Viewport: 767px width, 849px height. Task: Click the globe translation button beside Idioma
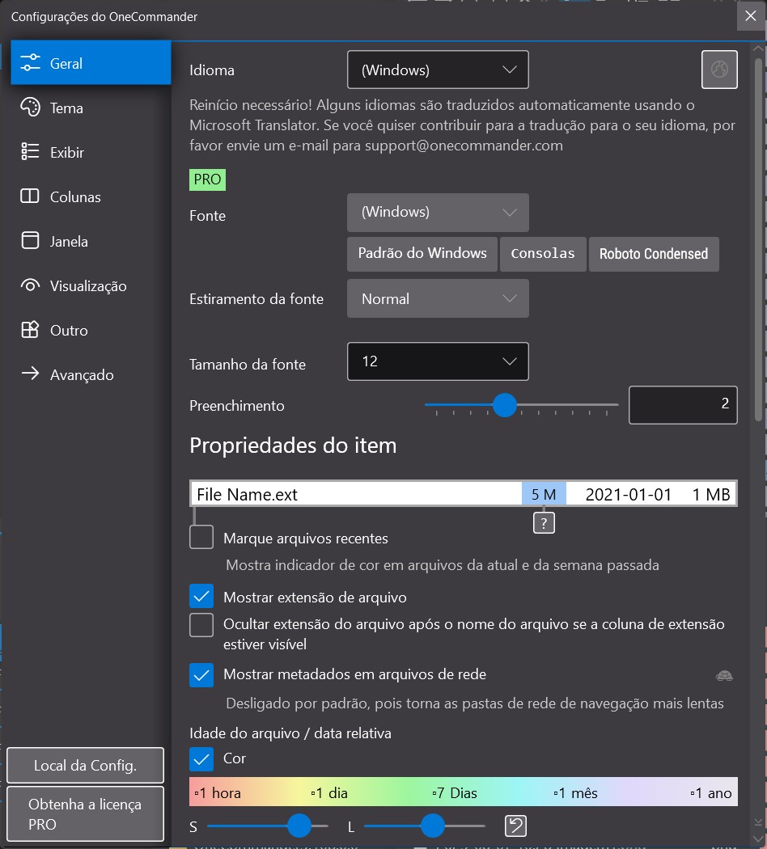(x=719, y=70)
